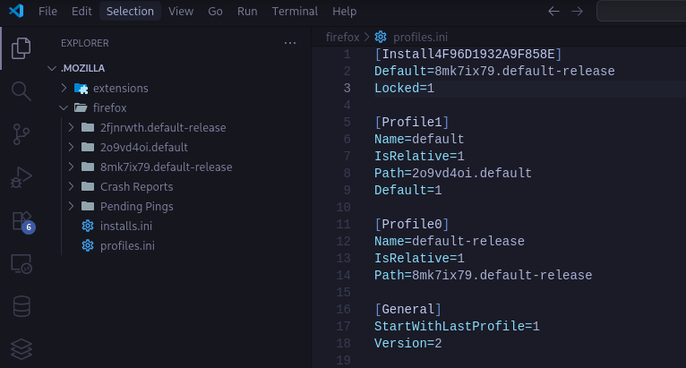Go forward with the right arrow
Image resolution: width=686 pixels, height=368 pixels.
click(x=578, y=11)
